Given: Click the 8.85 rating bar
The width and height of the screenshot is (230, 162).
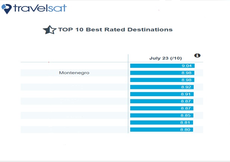Looking at the screenshot, I should (162, 115).
